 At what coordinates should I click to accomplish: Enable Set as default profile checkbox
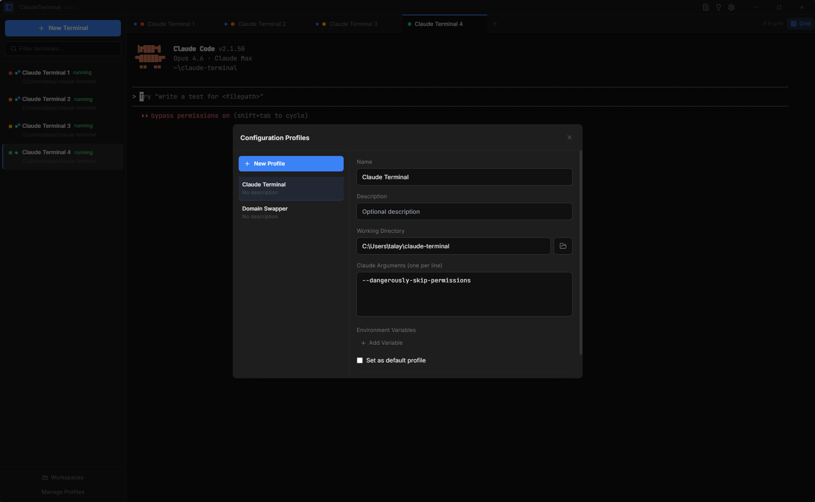360,361
